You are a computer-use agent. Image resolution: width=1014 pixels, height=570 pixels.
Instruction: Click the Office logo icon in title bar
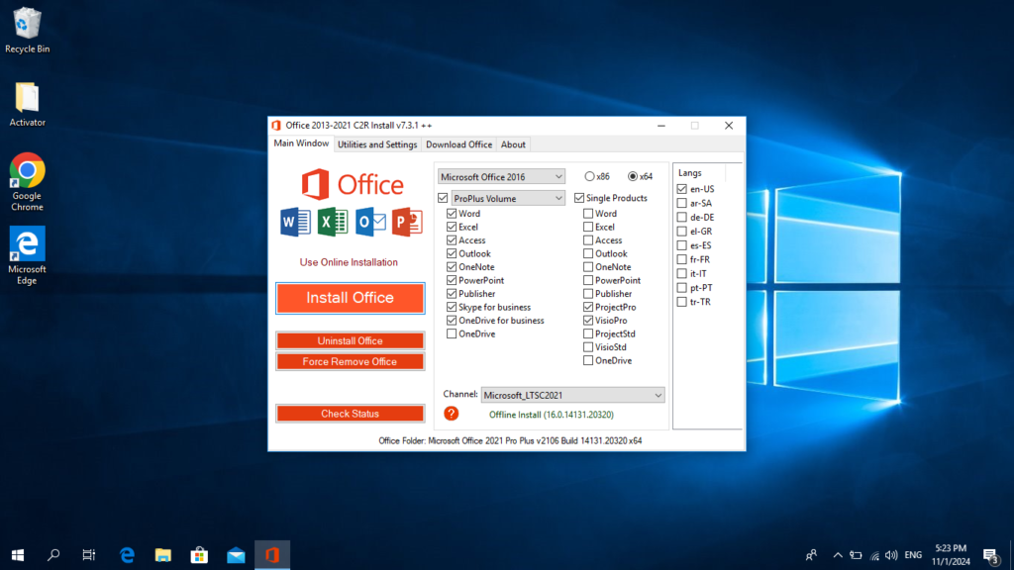coord(276,126)
